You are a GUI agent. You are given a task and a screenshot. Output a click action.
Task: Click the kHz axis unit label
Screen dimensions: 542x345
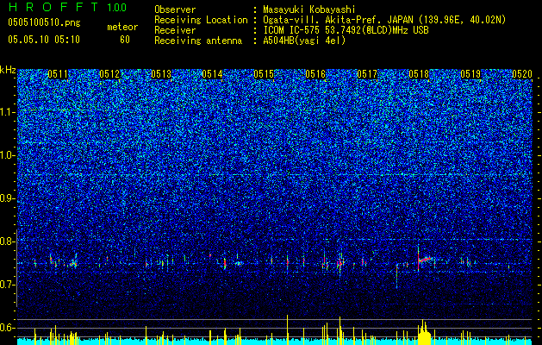[8, 70]
